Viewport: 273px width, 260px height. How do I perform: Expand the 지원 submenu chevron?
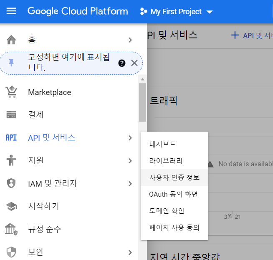pos(130,161)
